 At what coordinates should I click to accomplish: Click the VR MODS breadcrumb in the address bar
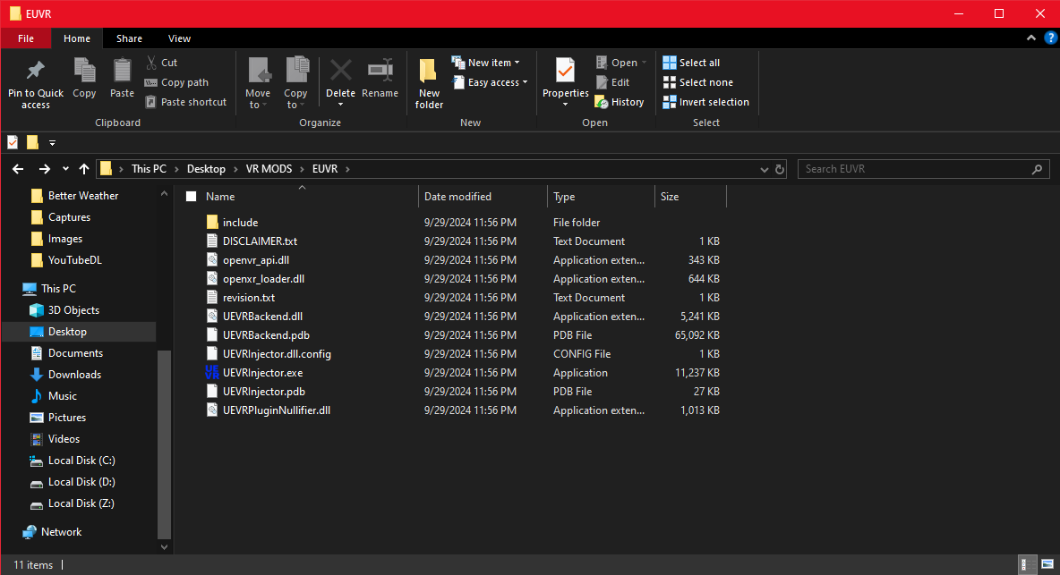tap(269, 169)
